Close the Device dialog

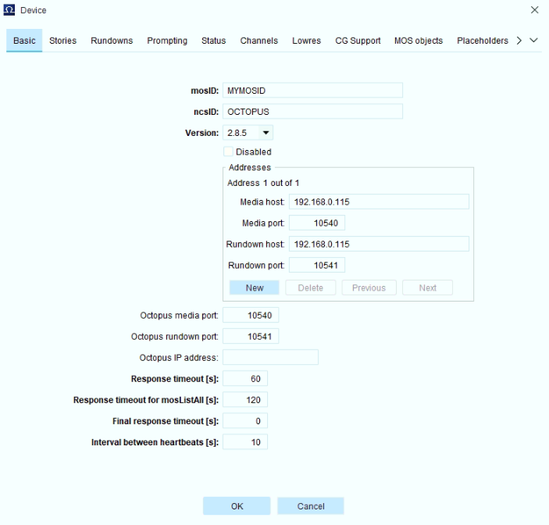[x=534, y=10]
